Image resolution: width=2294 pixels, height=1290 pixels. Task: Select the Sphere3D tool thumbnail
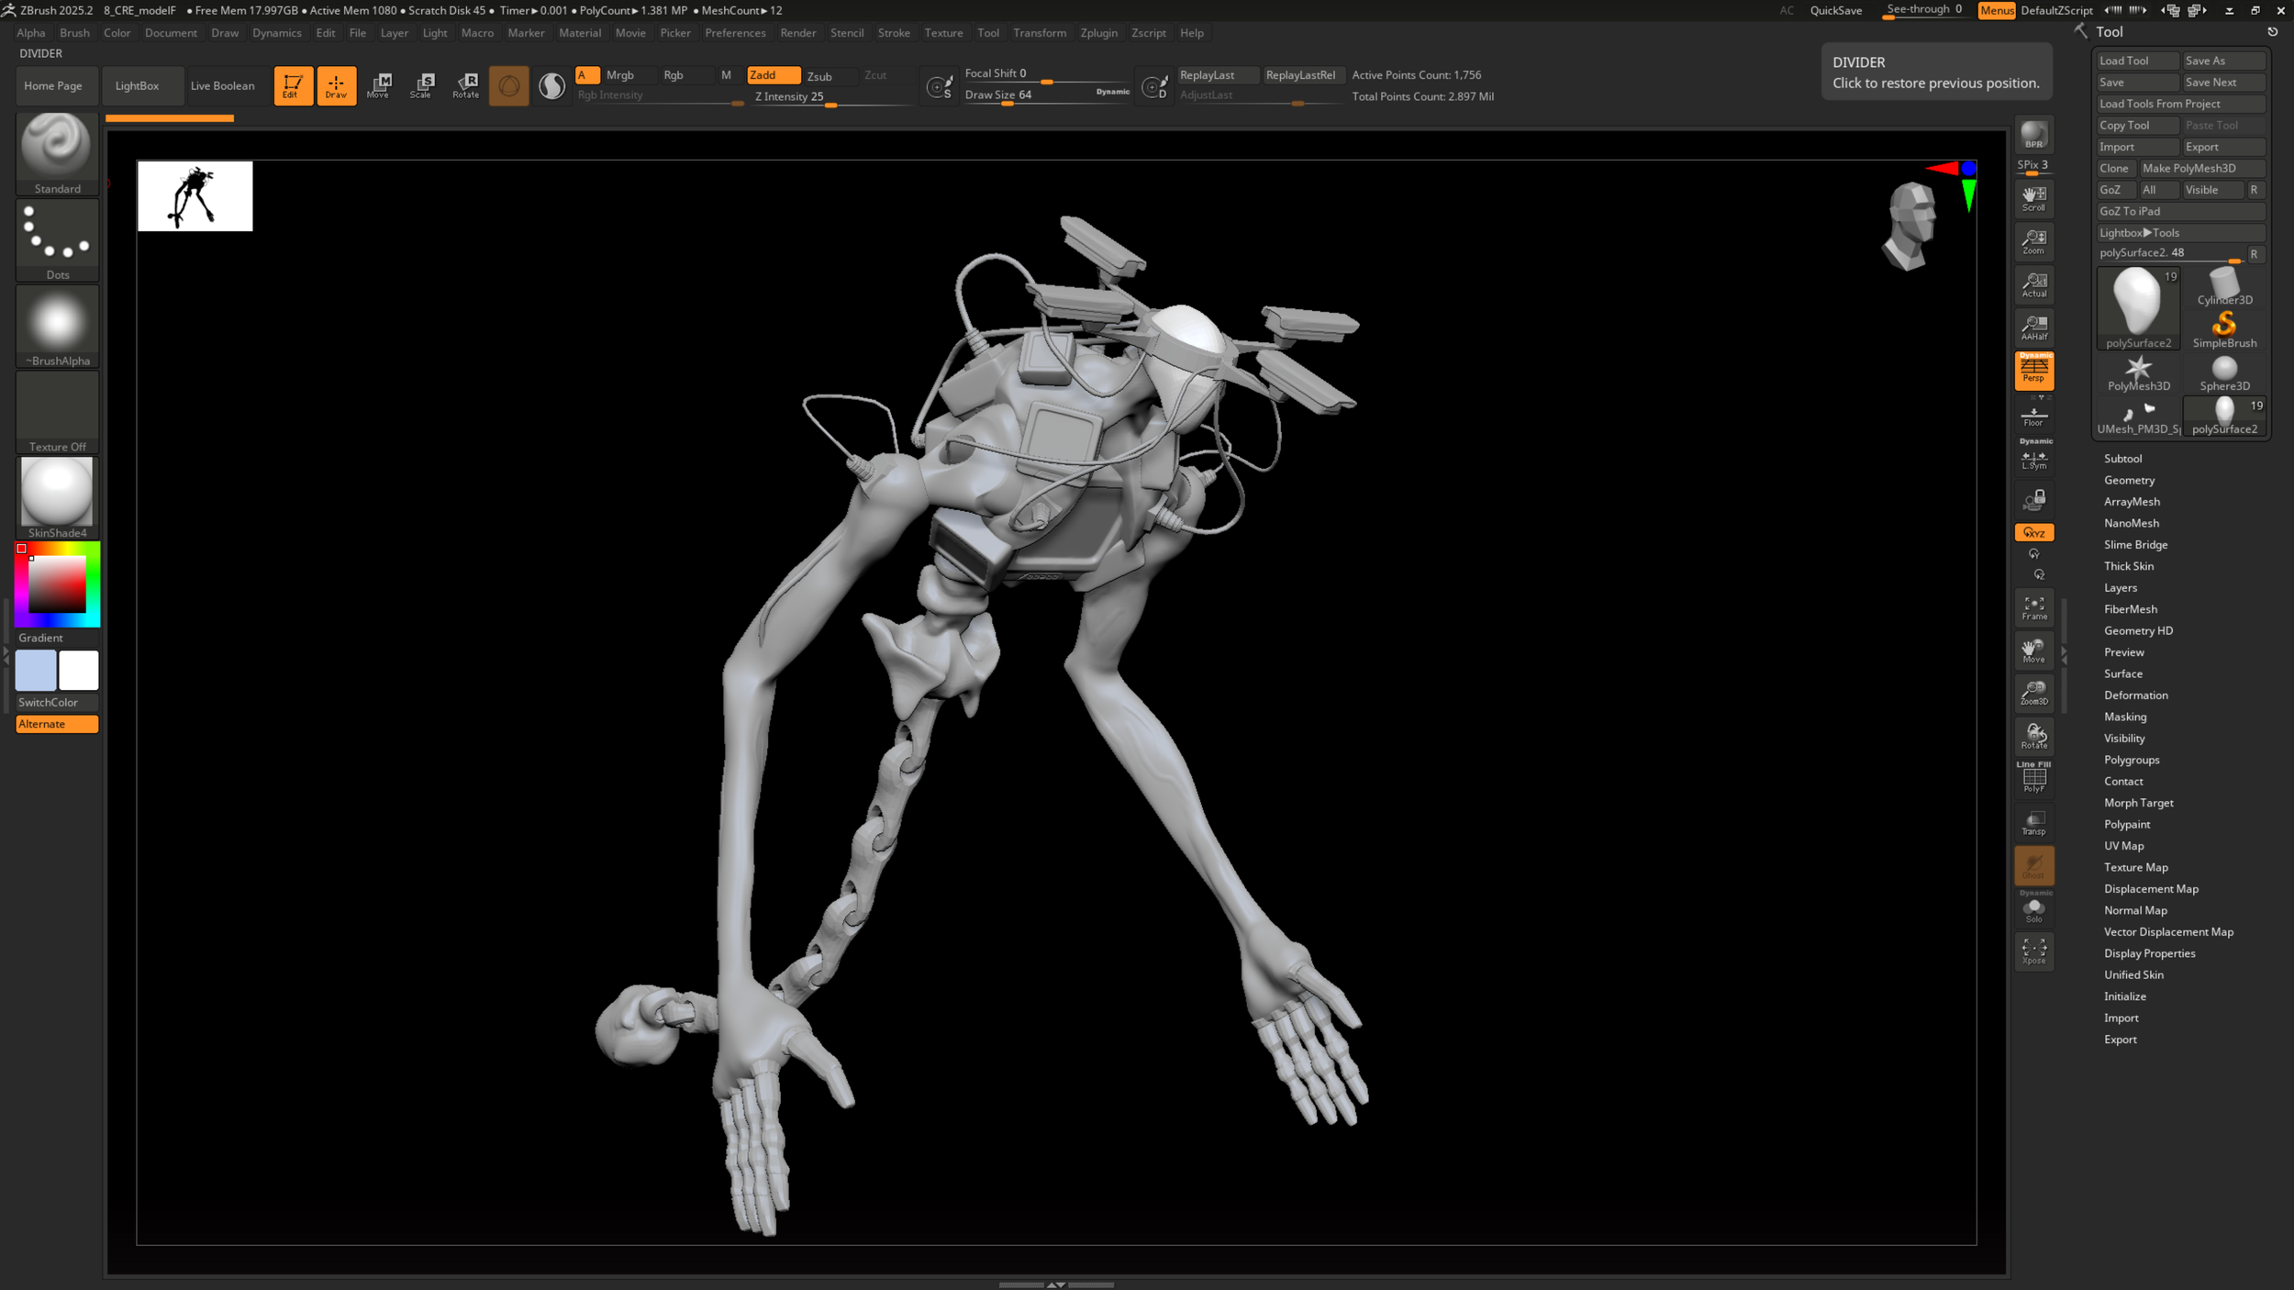tap(2224, 373)
